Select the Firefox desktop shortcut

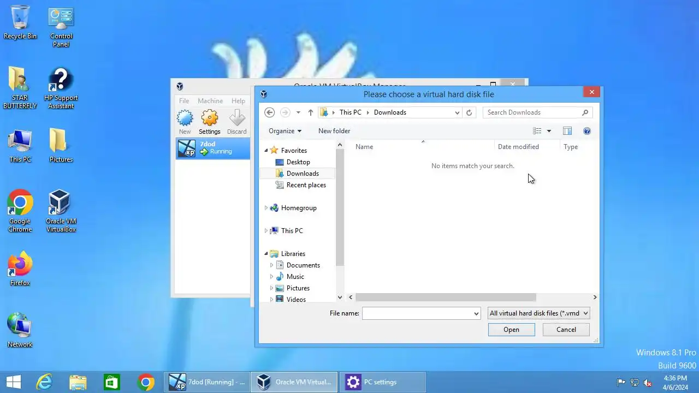(x=20, y=269)
